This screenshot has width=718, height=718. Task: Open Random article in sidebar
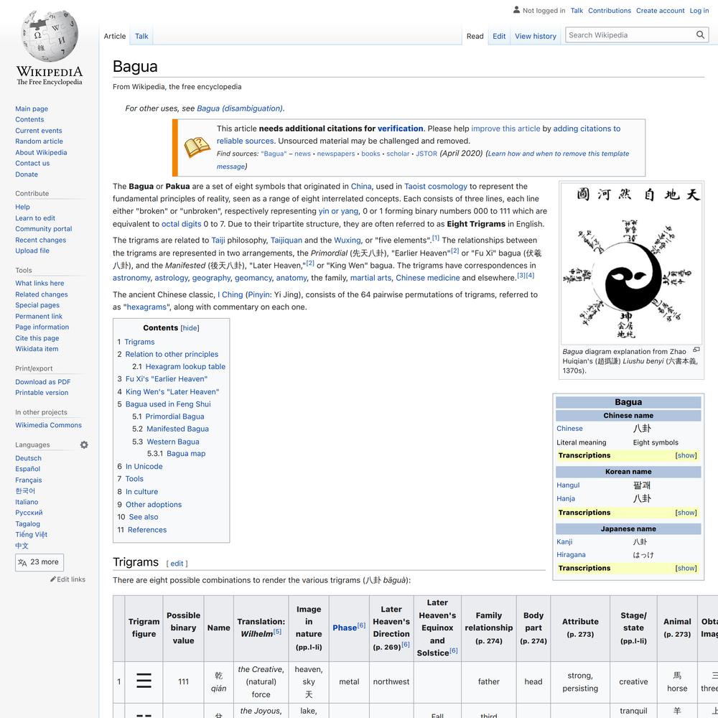pos(39,141)
